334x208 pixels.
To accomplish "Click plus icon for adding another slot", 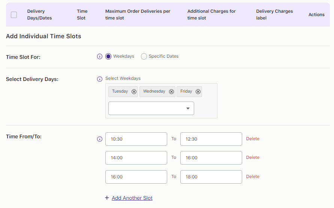I will [107, 198].
